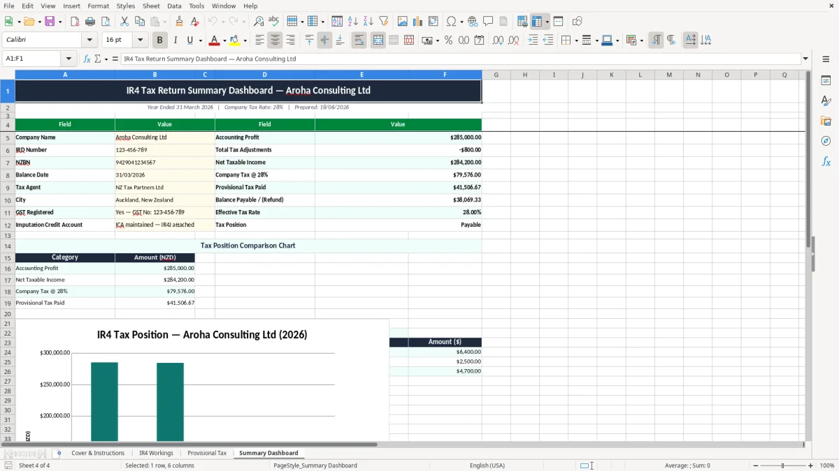Image resolution: width=839 pixels, height=471 pixels.
Task: Select row 5 header
Action: (8, 137)
